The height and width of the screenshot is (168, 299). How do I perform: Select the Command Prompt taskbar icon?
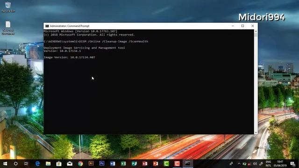[188, 164]
